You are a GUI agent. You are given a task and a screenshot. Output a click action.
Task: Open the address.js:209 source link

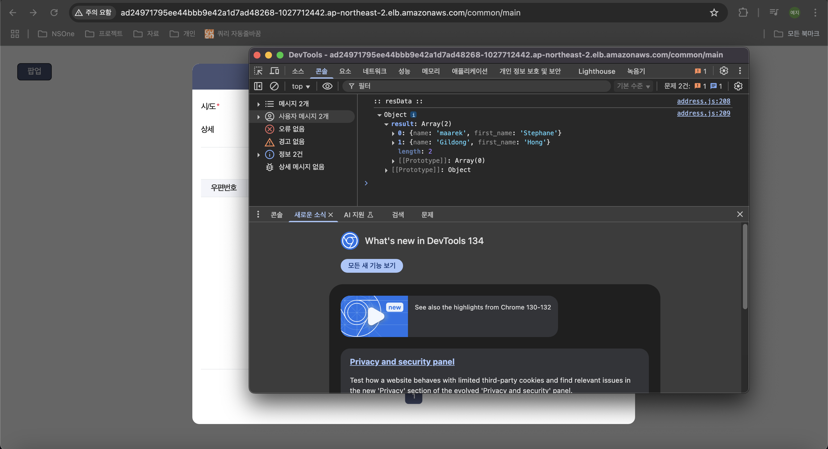pos(703,113)
